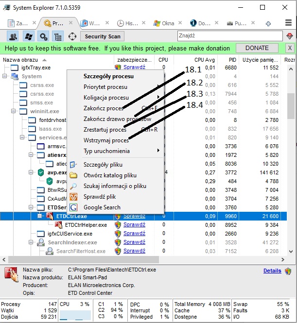
Task: Switch to the Pu... tab
Action: 241,23
